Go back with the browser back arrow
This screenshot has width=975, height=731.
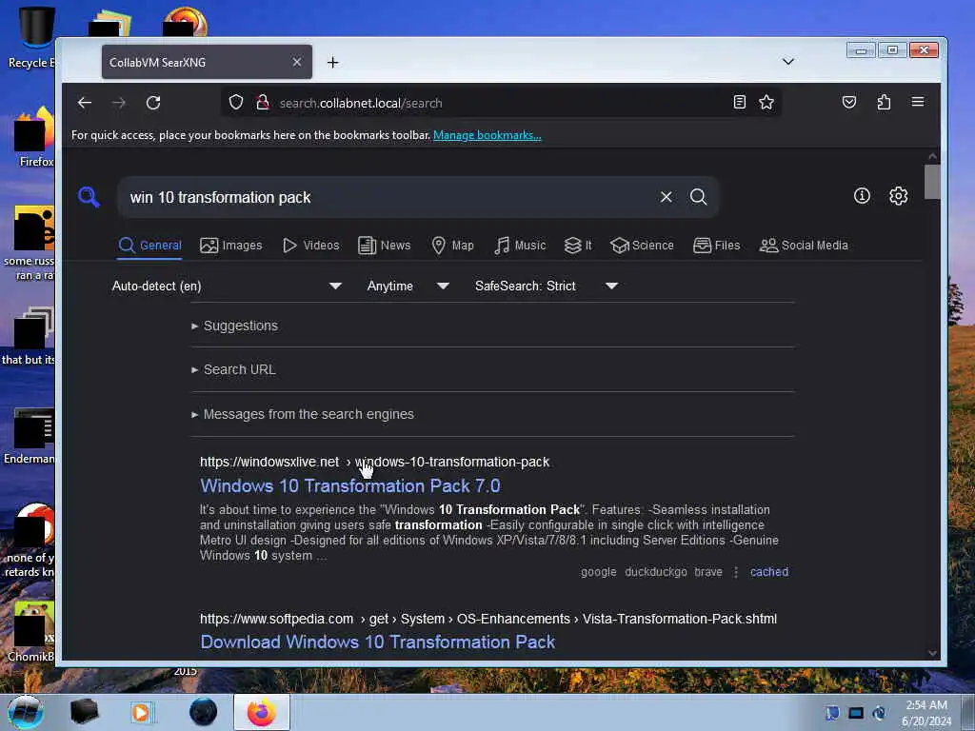[85, 103]
